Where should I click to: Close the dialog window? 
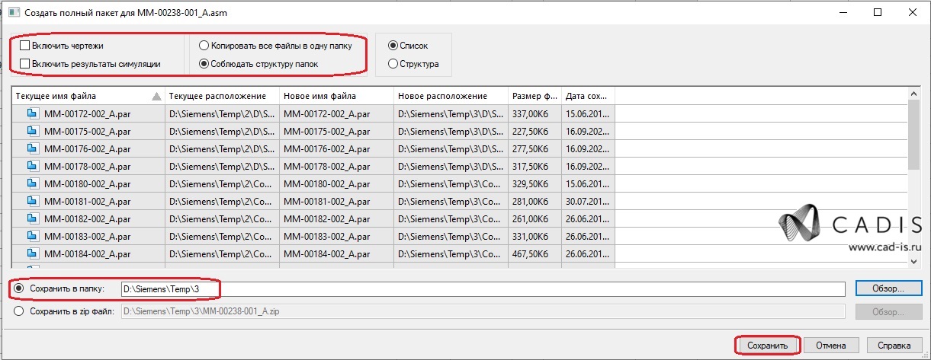pos(912,12)
